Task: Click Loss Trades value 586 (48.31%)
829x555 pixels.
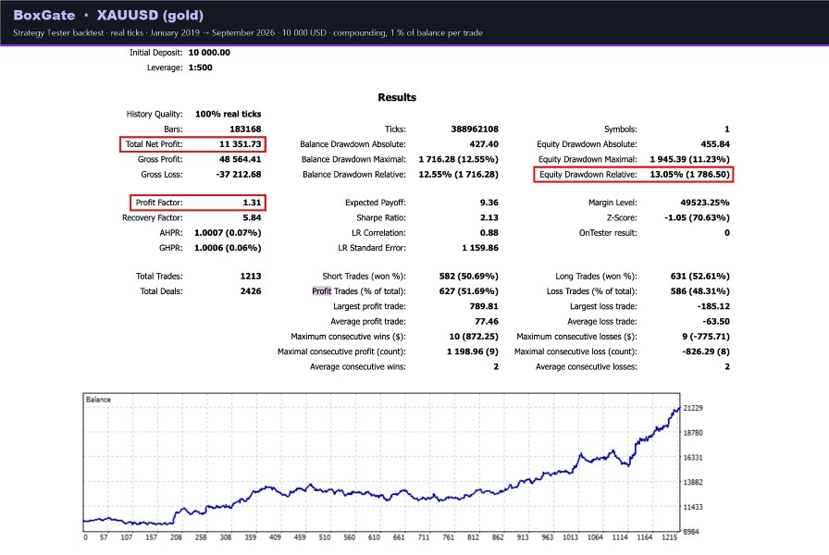Action: coord(700,291)
